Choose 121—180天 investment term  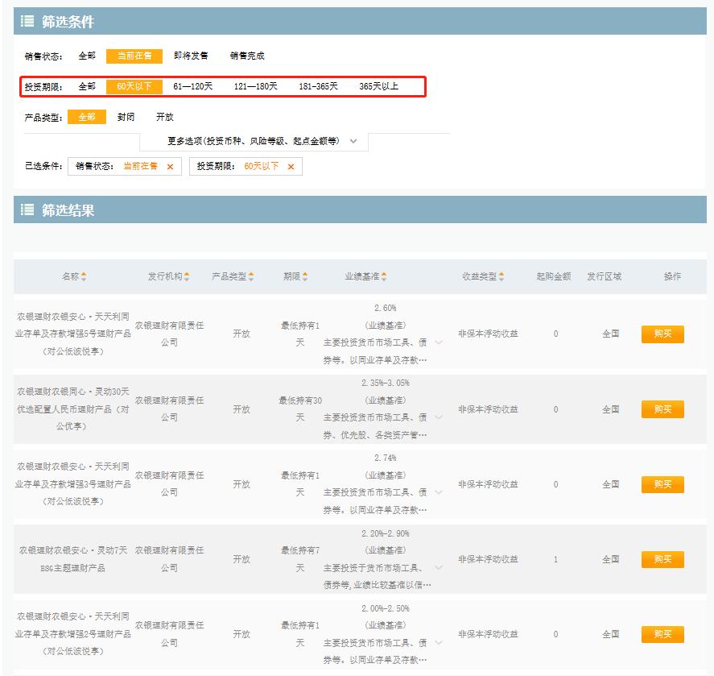tap(256, 86)
